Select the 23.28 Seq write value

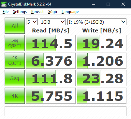click(102, 78)
